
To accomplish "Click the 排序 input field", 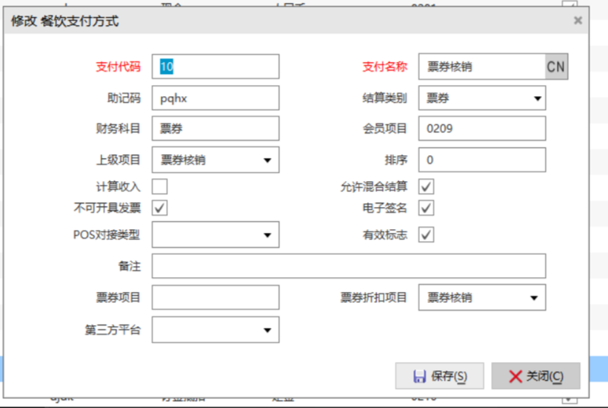I will pos(481,160).
